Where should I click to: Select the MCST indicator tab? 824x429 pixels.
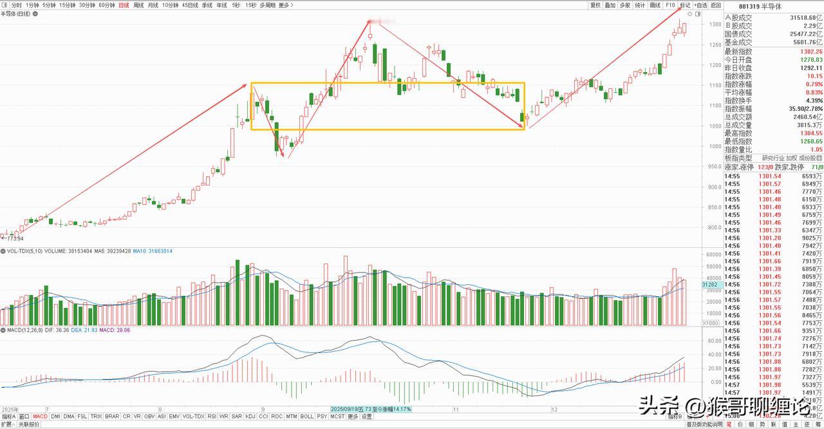coord(337,416)
